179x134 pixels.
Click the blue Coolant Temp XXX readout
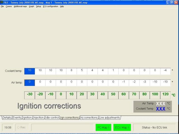pyautogui.click(x=161, y=109)
